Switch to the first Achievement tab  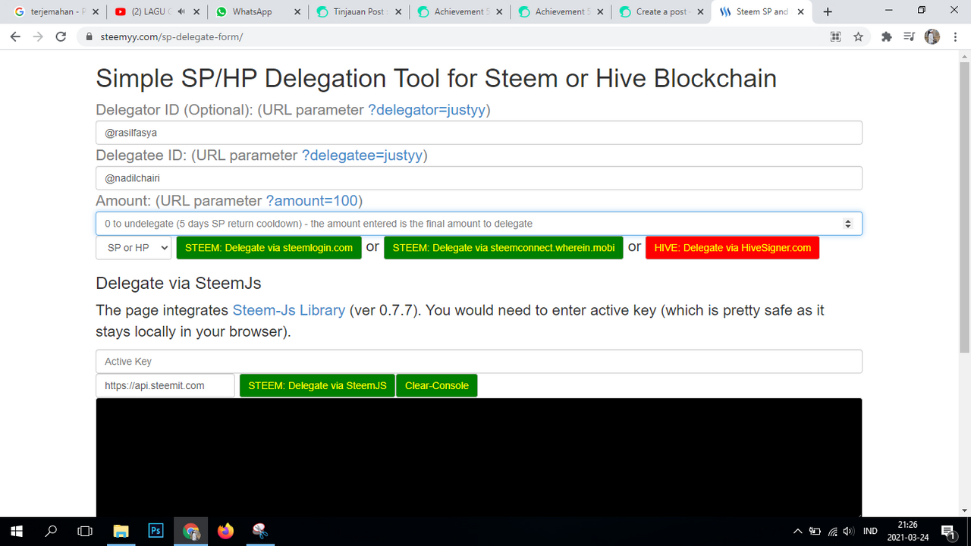(x=459, y=12)
